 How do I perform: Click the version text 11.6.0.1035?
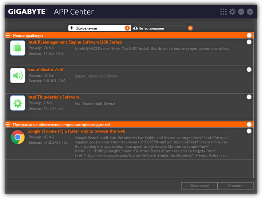53,53
